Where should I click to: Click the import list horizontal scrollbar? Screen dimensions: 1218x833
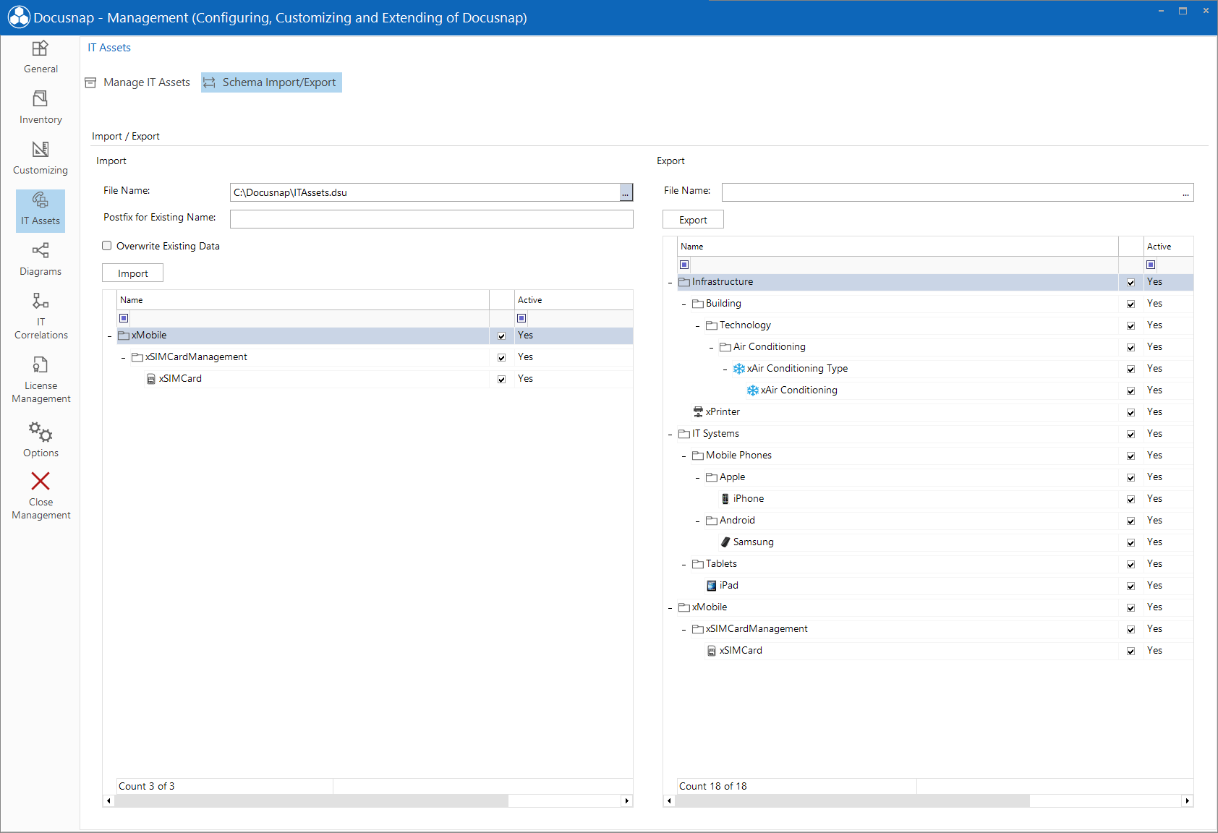coord(311,800)
